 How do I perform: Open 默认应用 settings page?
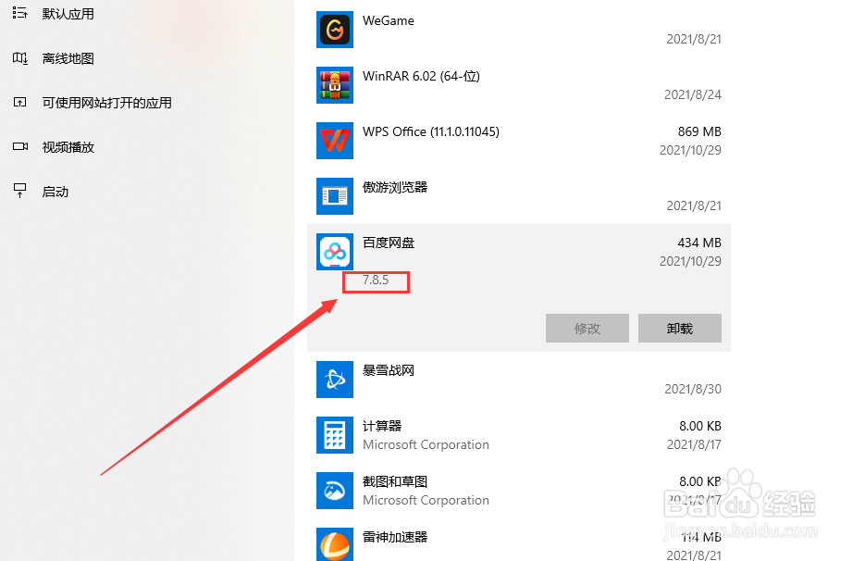68,14
